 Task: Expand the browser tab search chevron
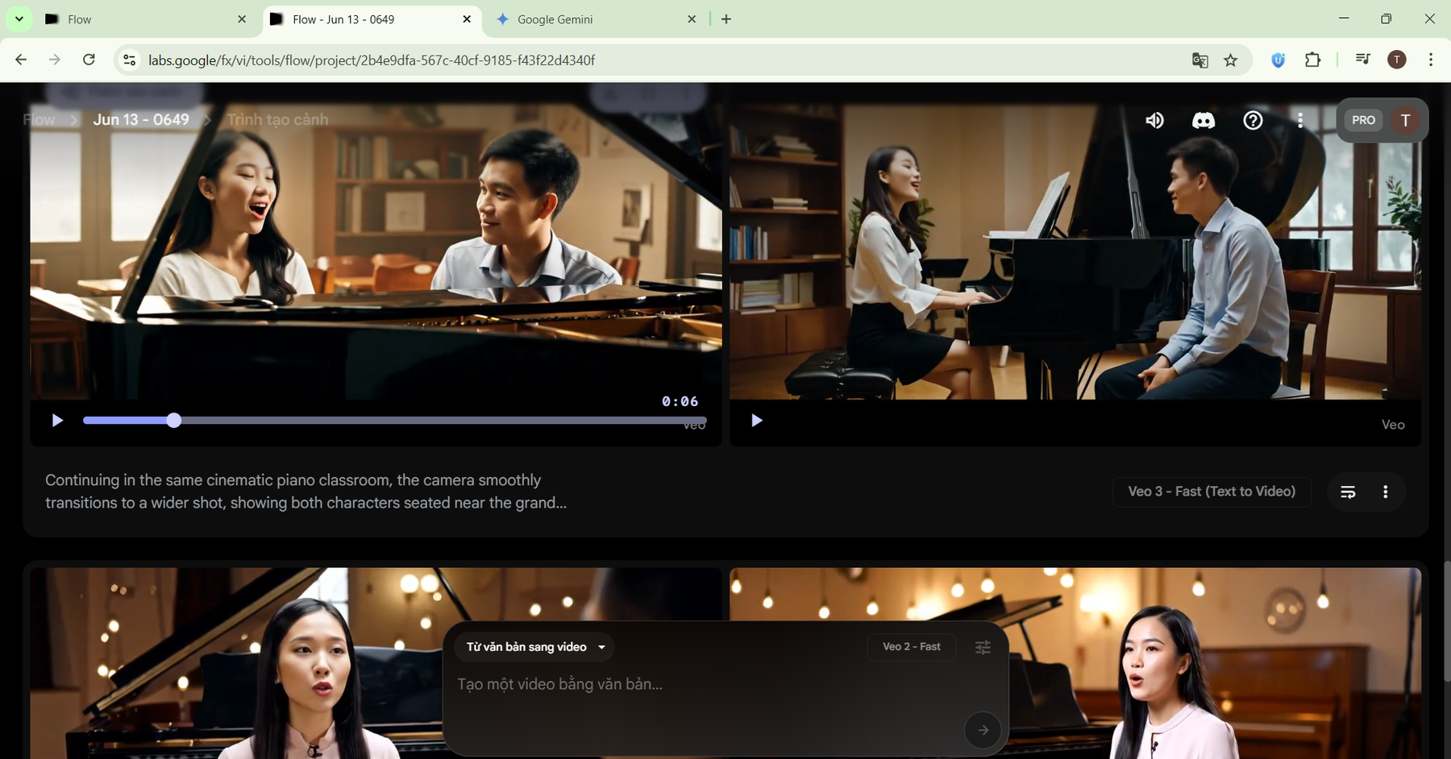(x=19, y=19)
